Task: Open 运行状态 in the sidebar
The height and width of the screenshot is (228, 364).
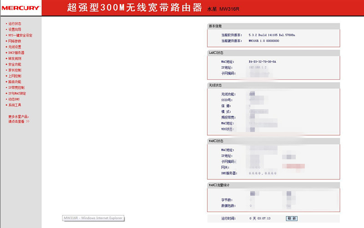Action: (15, 24)
